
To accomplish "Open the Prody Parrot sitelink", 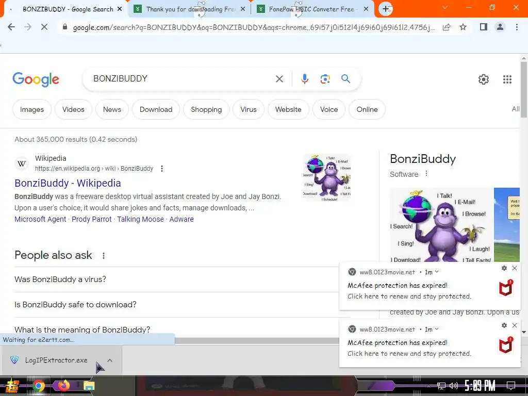I will pos(92,219).
